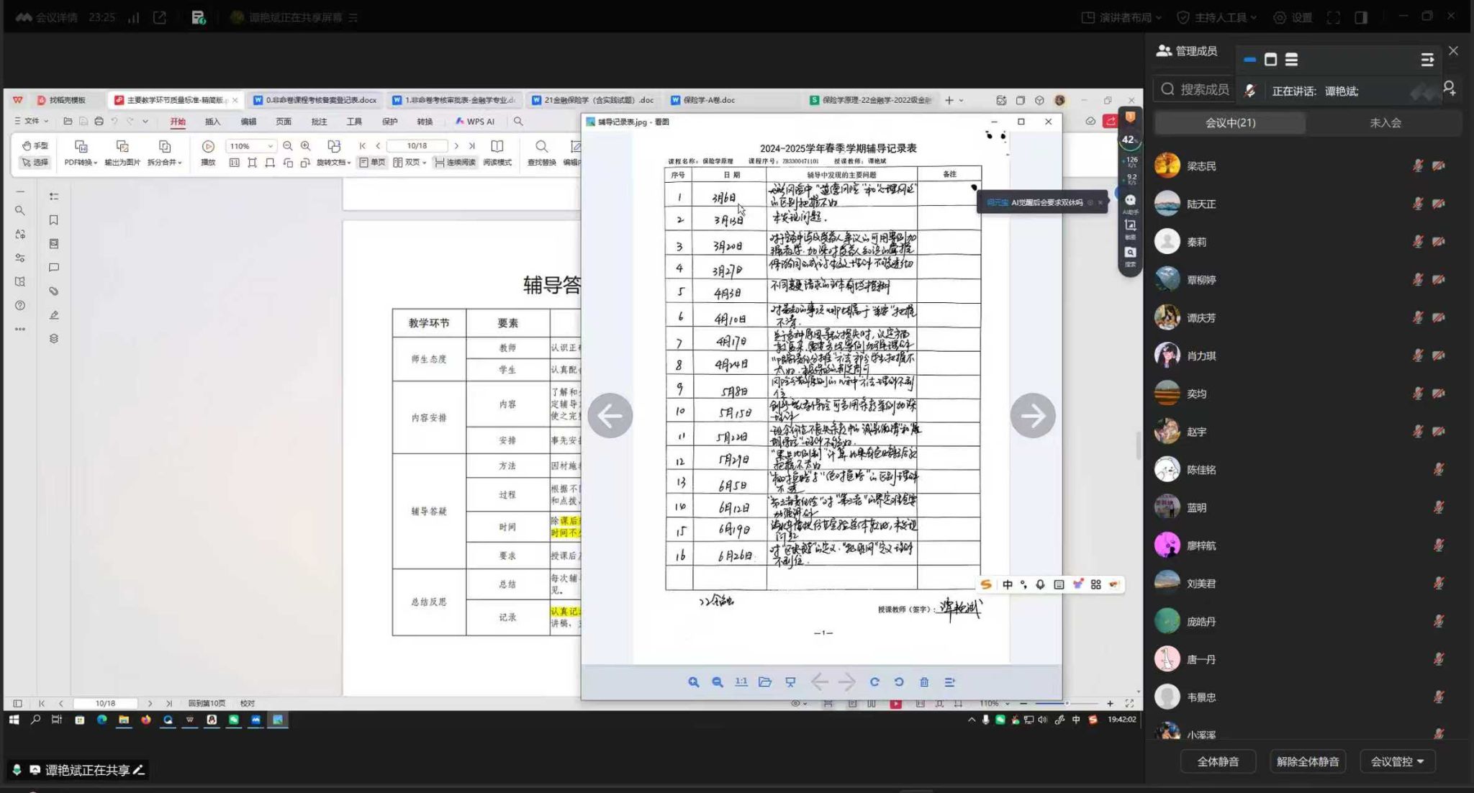Image resolution: width=1474 pixels, height=793 pixels.
Task: Click the Mute All button
Action: [x=1218, y=761]
